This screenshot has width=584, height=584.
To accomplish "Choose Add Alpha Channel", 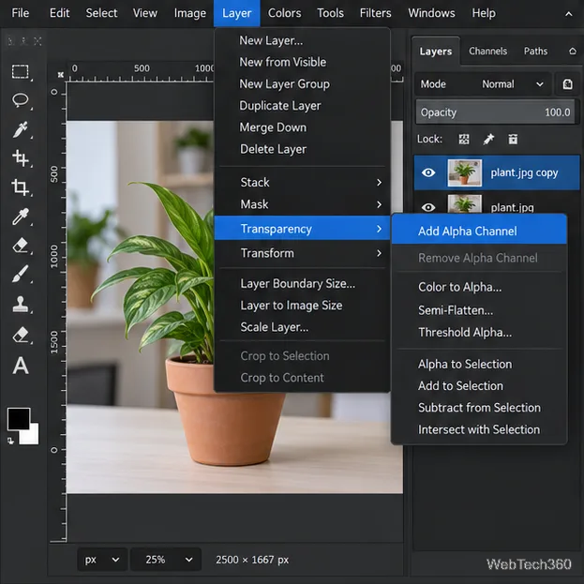I will [479, 232].
